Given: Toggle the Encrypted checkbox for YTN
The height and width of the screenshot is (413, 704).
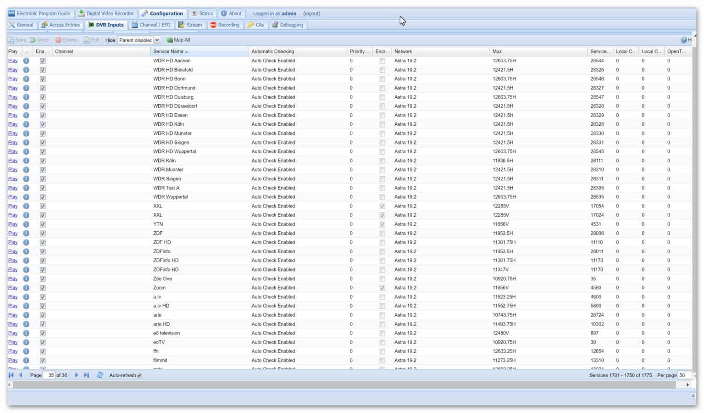Looking at the screenshot, I should (x=382, y=224).
